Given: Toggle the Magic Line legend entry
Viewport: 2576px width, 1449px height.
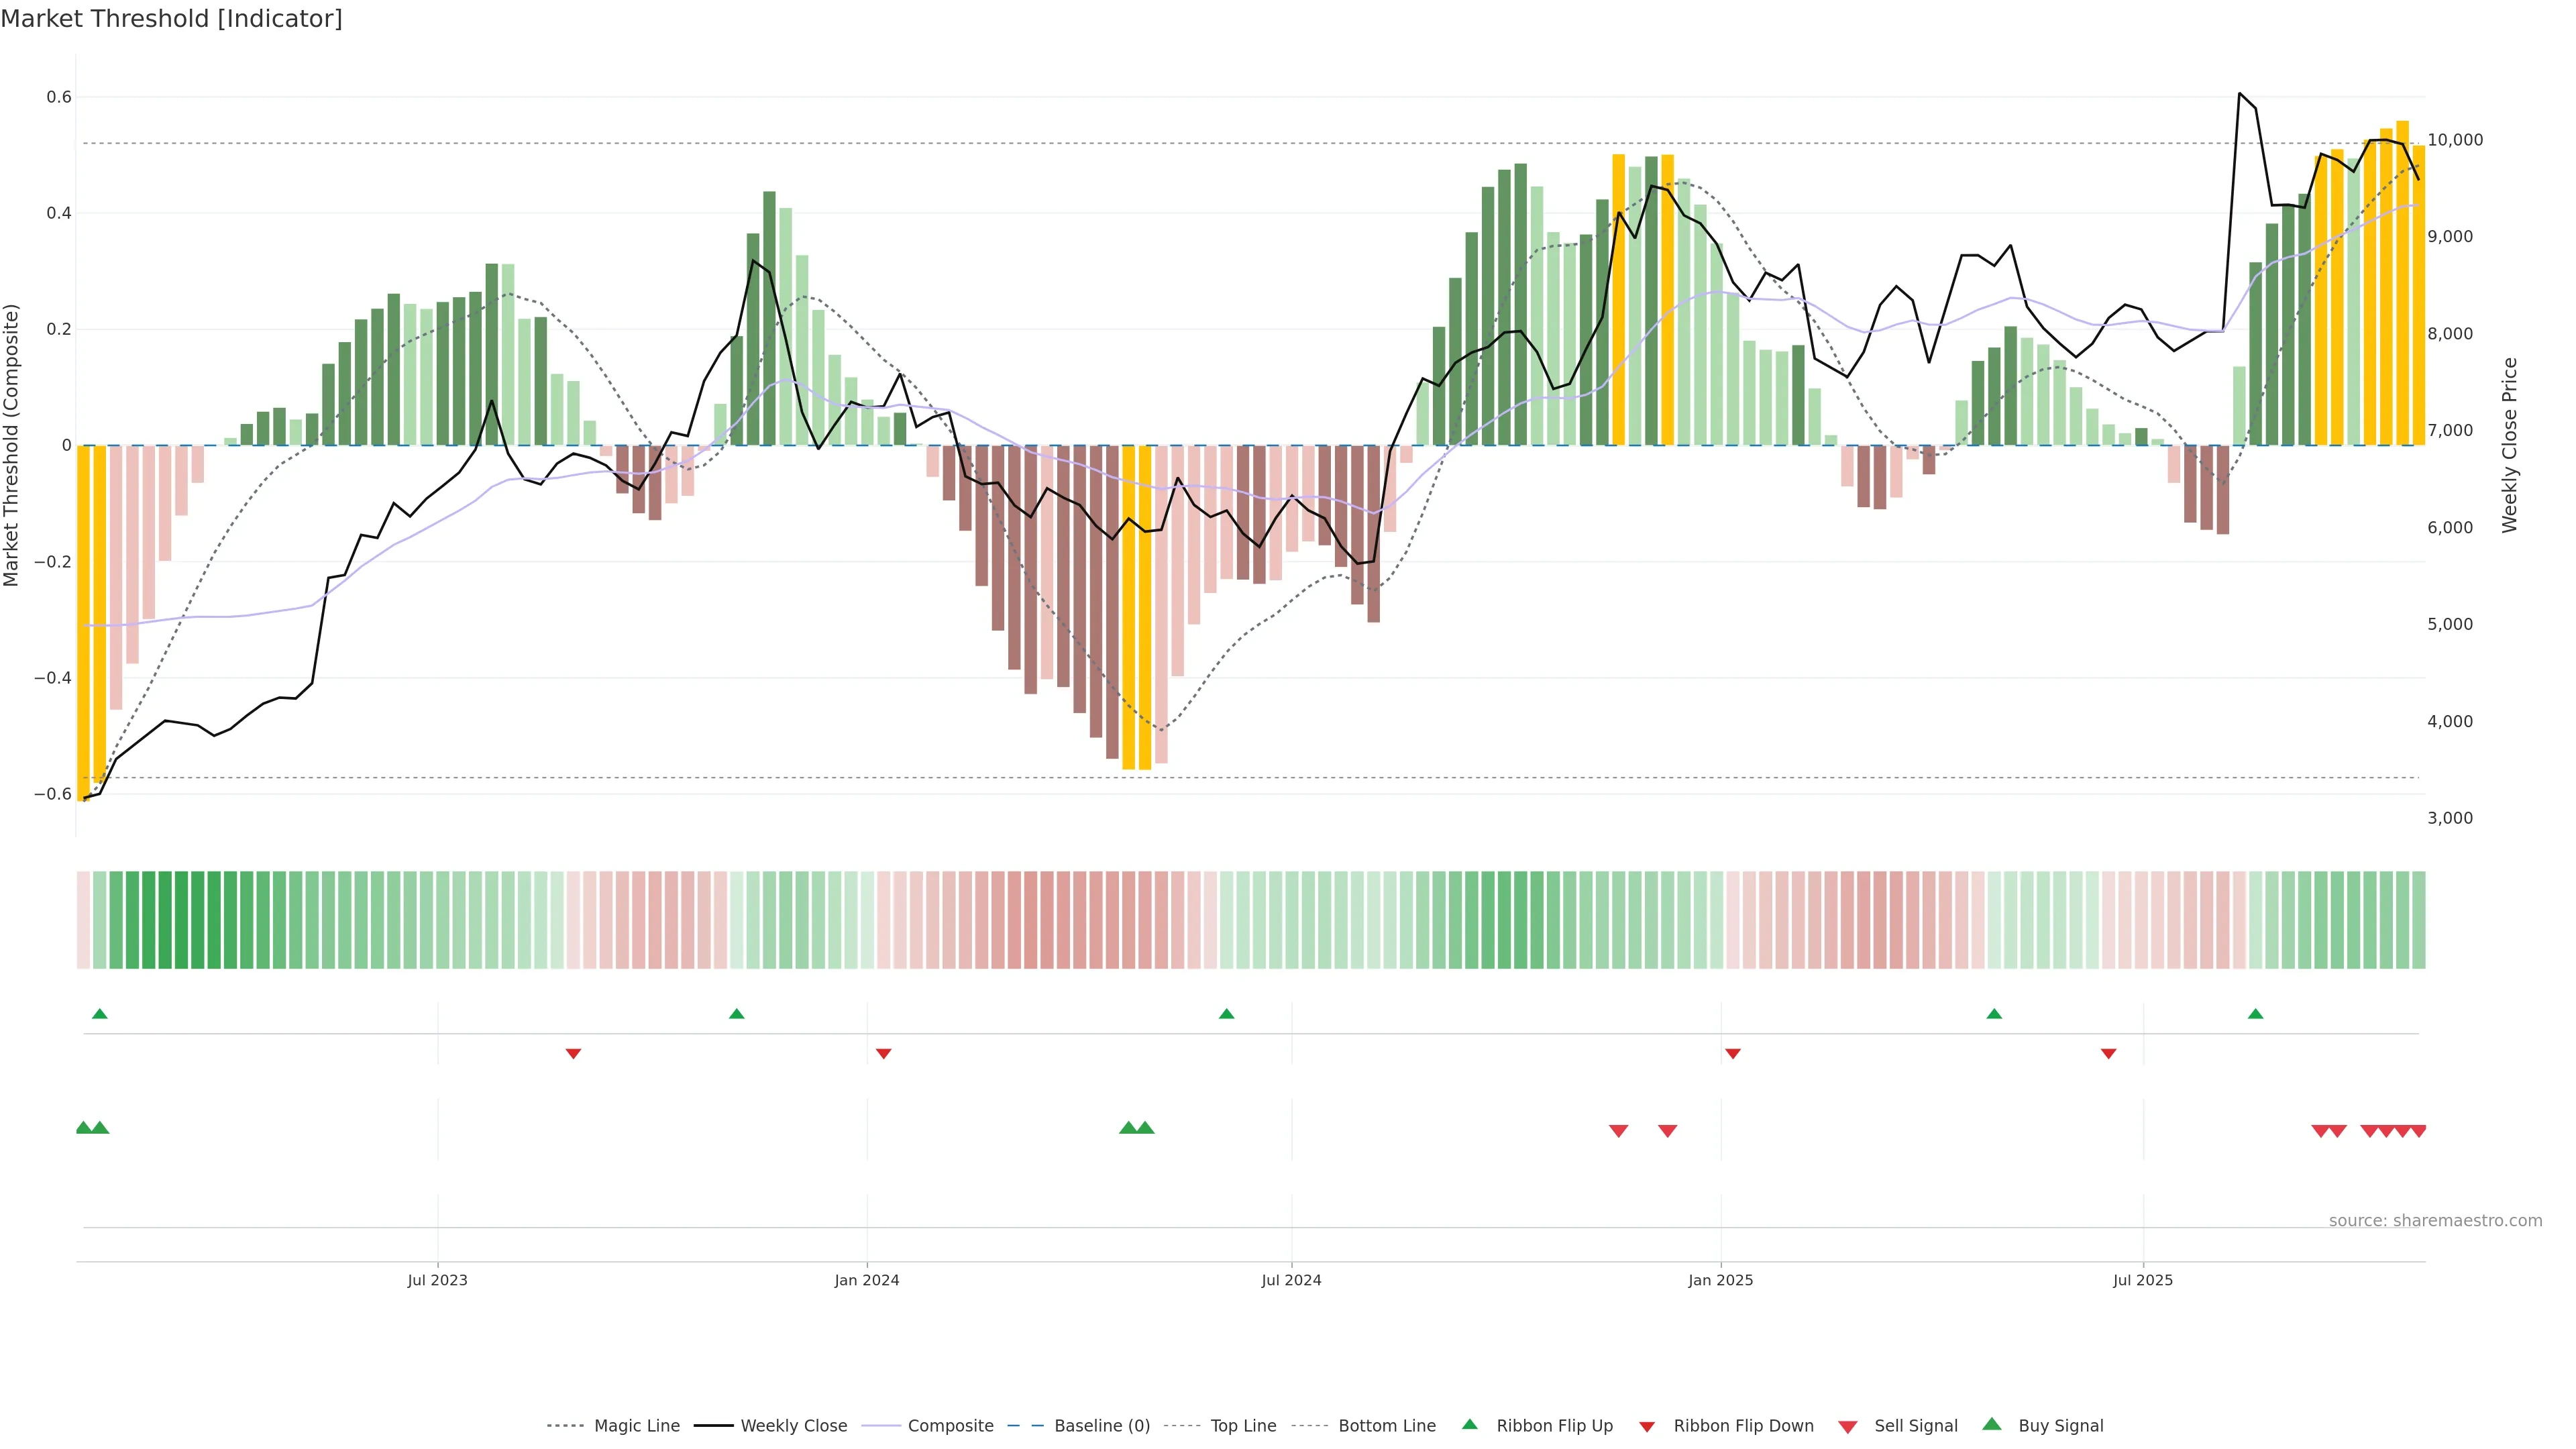Looking at the screenshot, I should [636, 1426].
